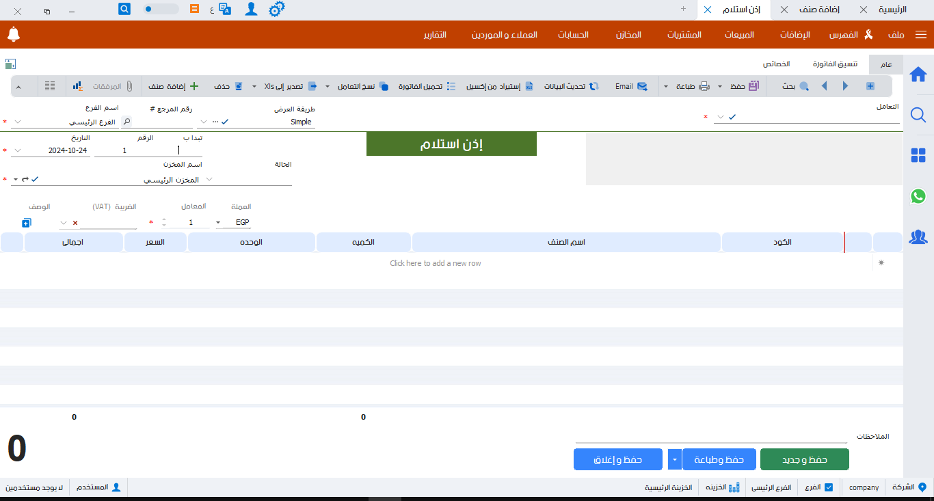Open the warehouse name (المخزن الرئيسي) dropdown
The height and width of the screenshot is (501, 934).
click(x=209, y=179)
